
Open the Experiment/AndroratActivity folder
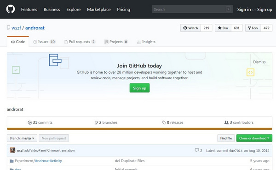click(x=38, y=161)
